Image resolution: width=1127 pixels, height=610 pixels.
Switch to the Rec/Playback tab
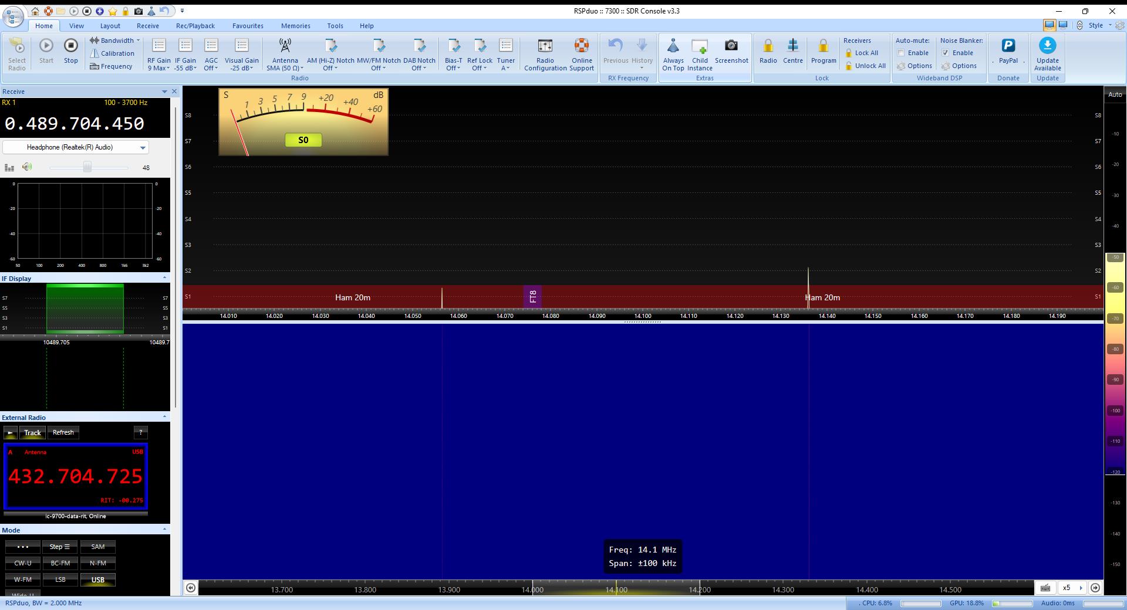(195, 26)
